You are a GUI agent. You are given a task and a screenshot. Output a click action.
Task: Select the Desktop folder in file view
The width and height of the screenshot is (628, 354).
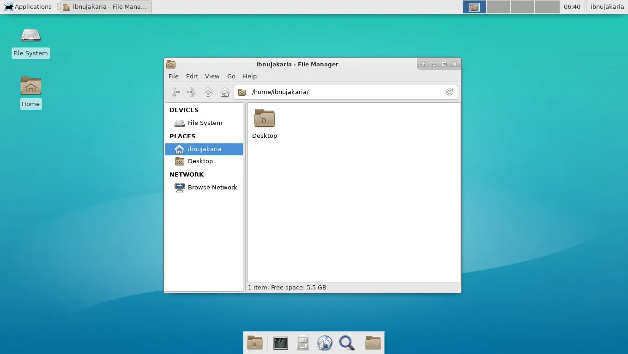265,118
